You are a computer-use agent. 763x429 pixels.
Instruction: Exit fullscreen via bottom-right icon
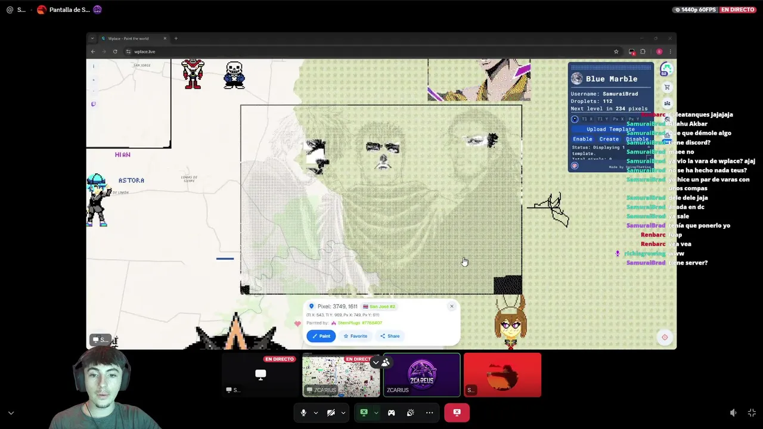tap(752, 412)
